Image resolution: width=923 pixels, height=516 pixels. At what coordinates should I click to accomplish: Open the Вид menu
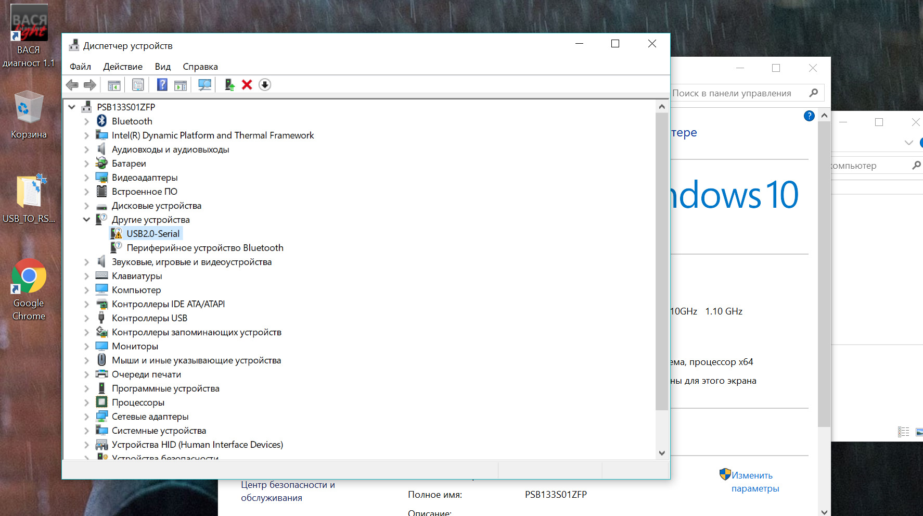coord(162,67)
